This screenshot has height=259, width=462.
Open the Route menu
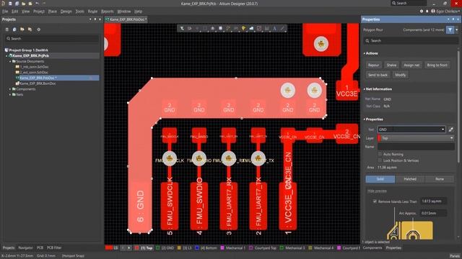tap(92, 12)
